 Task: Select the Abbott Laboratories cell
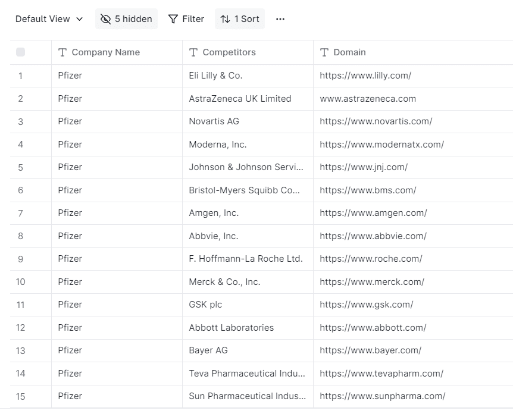[248, 328]
